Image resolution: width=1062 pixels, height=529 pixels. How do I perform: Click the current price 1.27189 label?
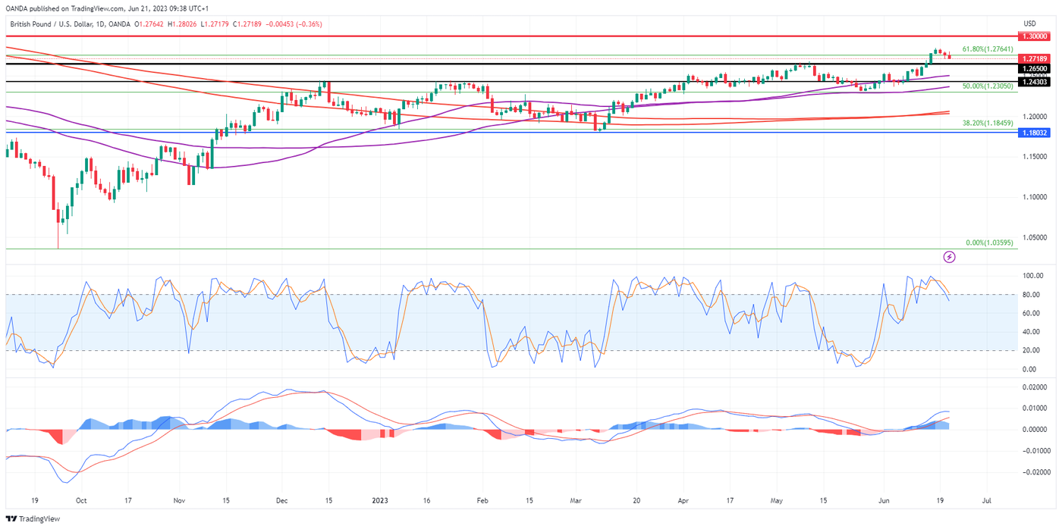click(x=1035, y=58)
